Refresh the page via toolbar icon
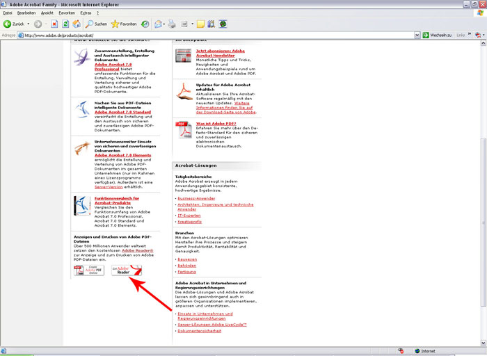 tap(65, 24)
